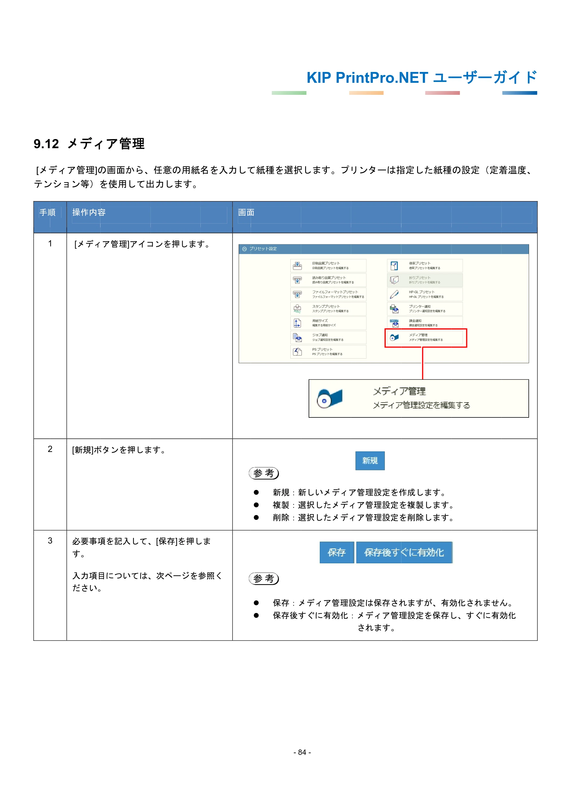This screenshot has height=808, width=571.
Task: Click the enlarged メディア管理設定を編集する text
Action: [421, 405]
